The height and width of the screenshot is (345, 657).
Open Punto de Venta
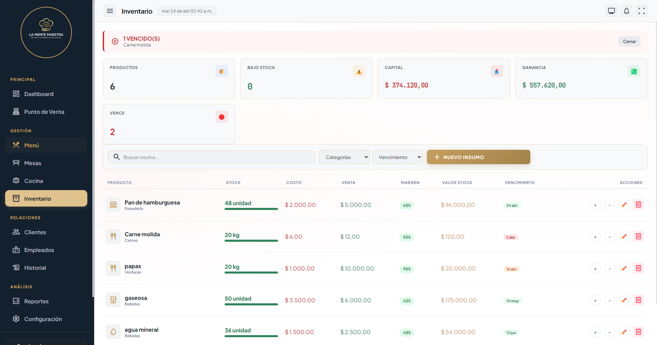pos(46,112)
